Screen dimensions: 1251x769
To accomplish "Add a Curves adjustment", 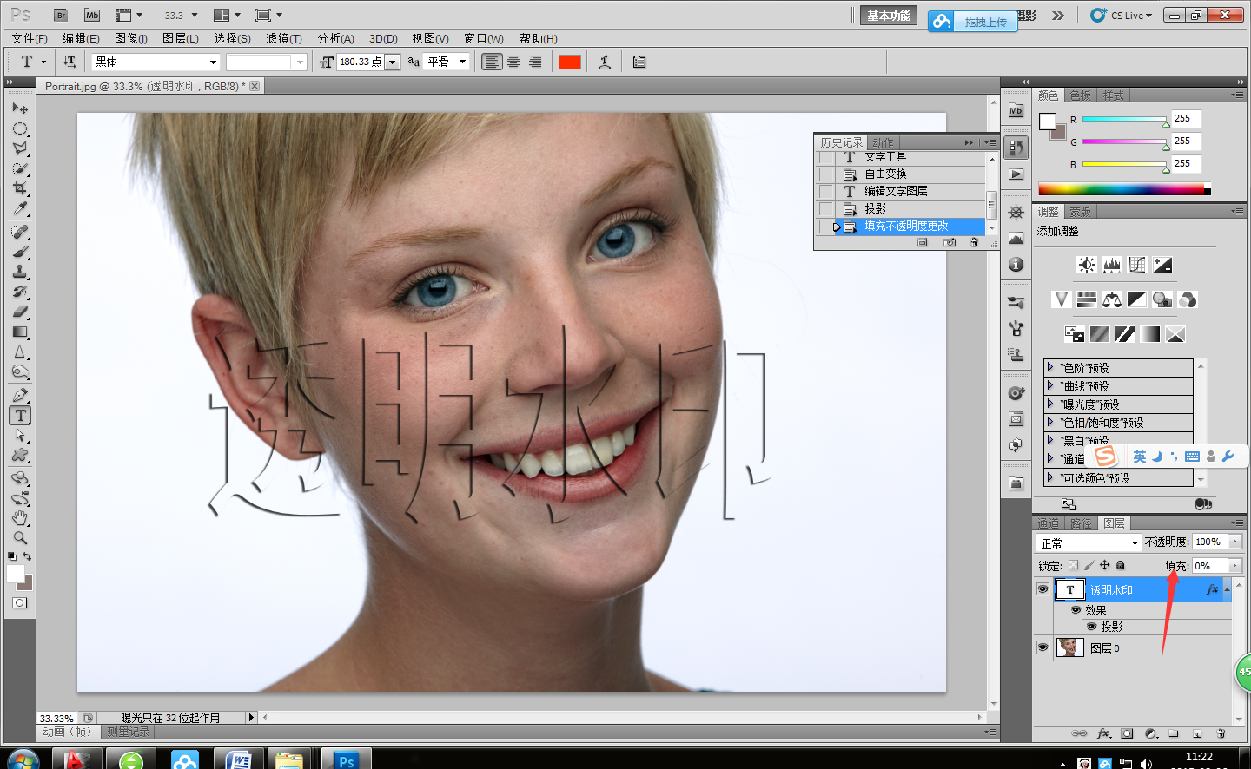I will point(1137,265).
